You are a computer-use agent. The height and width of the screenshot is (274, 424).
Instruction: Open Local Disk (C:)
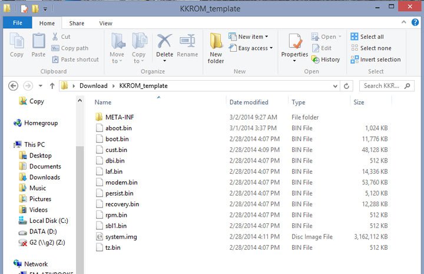point(49,221)
